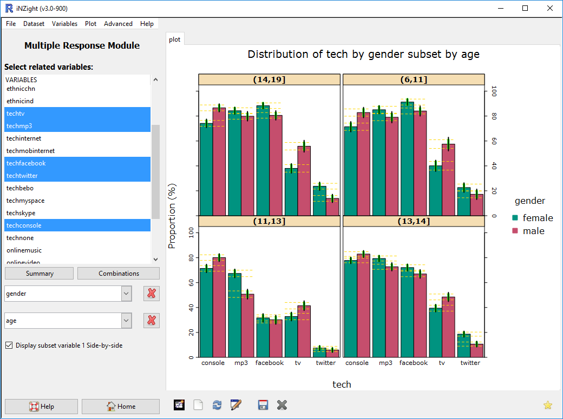Click the new blank plot page icon
This screenshot has width=563, height=419.
tap(198, 404)
